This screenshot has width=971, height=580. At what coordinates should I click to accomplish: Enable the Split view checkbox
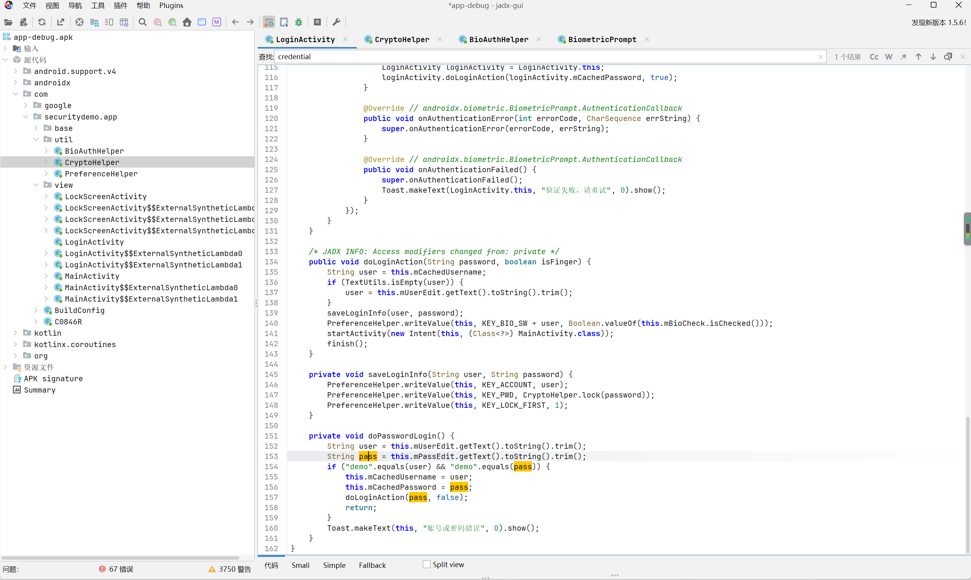(427, 564)
